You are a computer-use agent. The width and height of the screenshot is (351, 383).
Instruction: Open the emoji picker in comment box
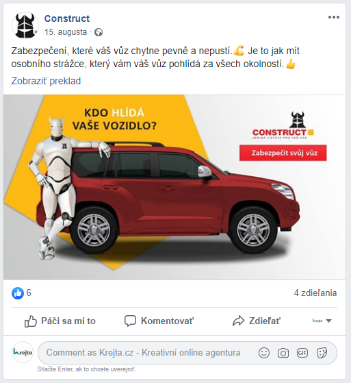tap(264, 353)
